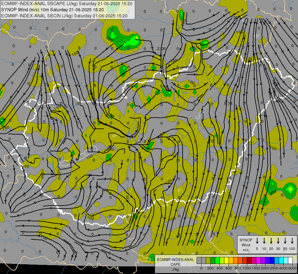Screen dimensions: 298x274
Task: Click the 400 tick label in legend
Action: tap(219, 268)
